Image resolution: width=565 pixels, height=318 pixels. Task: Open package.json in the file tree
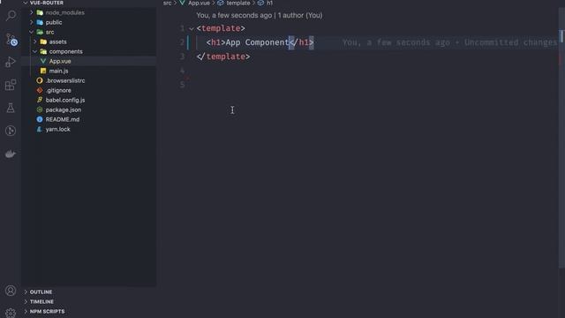(63, 110)
